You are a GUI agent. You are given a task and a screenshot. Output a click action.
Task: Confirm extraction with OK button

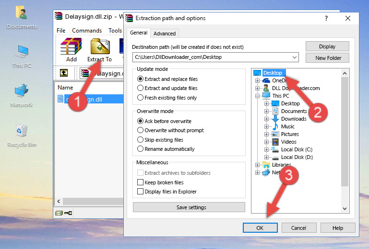pos(260,228)
